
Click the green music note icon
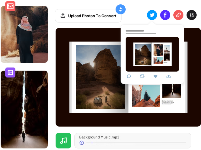pos(63,141)
